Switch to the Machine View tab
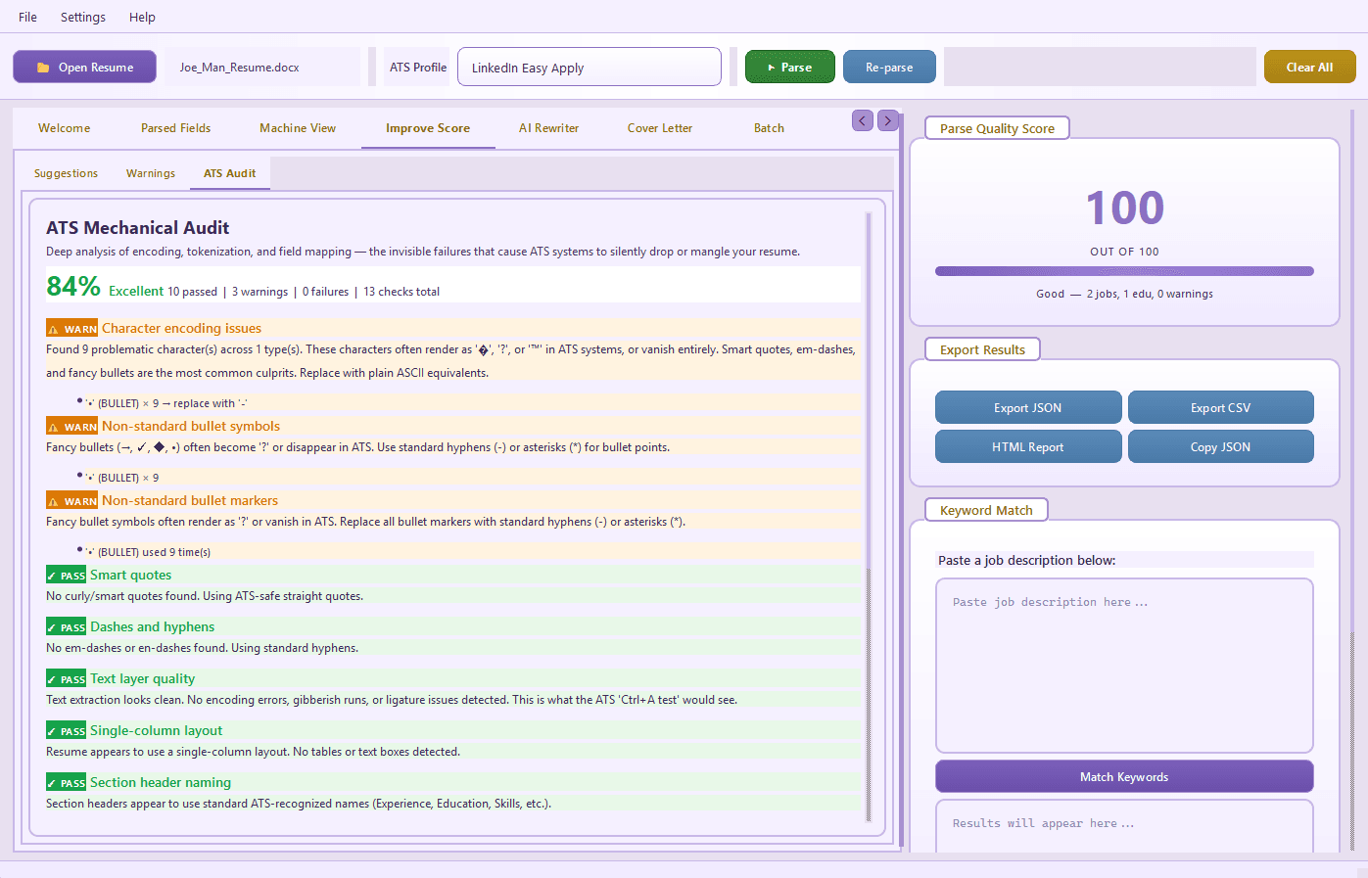 298,128
